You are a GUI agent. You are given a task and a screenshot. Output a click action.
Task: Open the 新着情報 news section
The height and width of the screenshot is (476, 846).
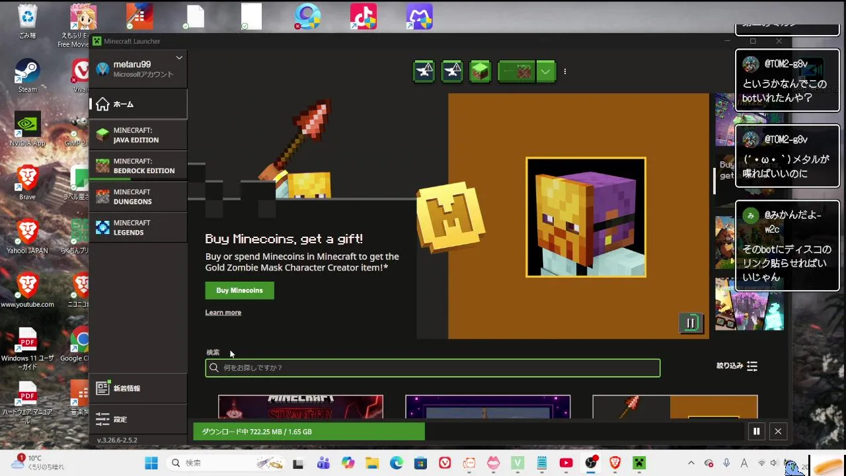138,388
